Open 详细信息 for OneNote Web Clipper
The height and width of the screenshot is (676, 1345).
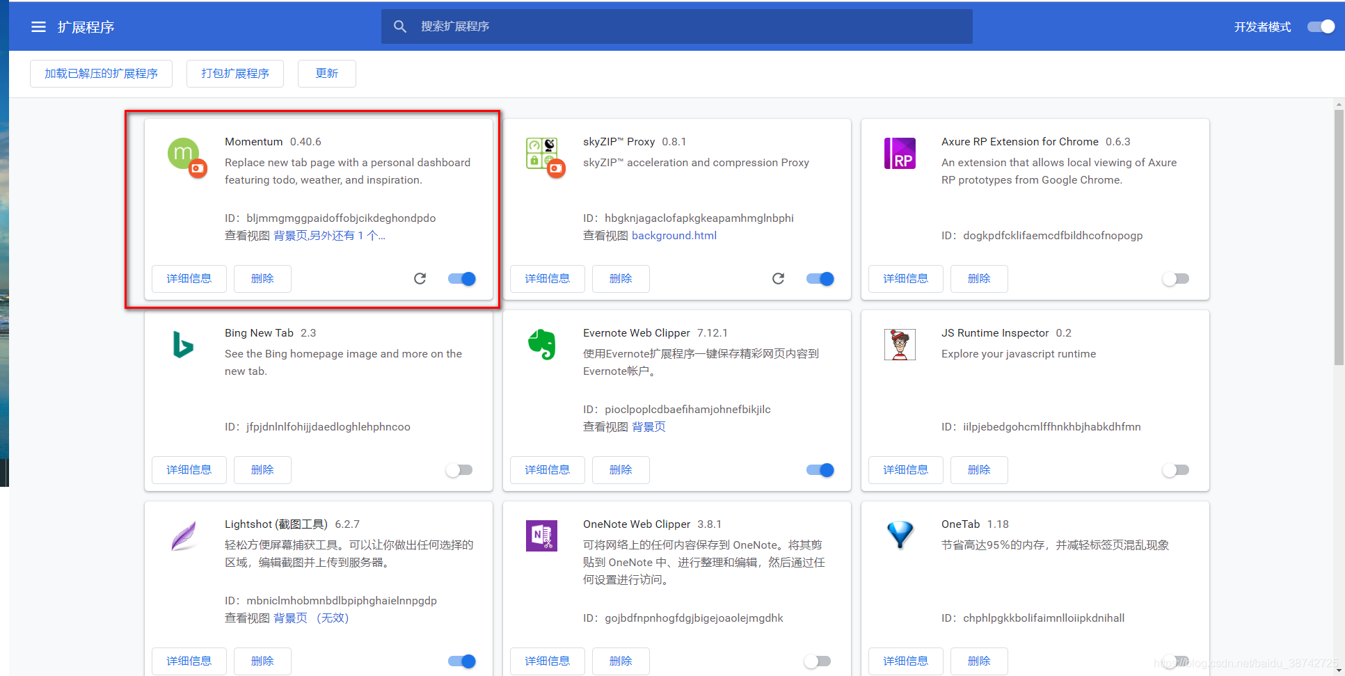[548, 661]
